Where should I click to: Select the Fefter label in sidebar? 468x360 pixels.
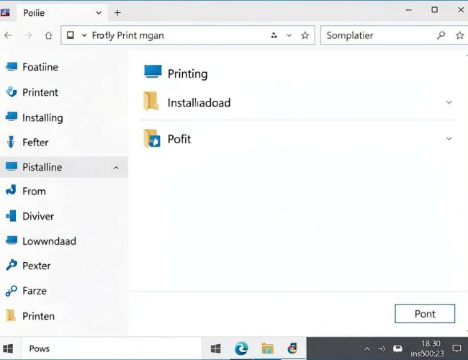click(x=35, y=142)
